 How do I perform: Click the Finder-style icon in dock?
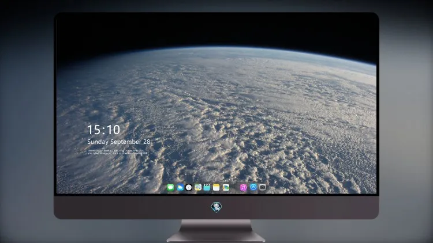(197, 188)
